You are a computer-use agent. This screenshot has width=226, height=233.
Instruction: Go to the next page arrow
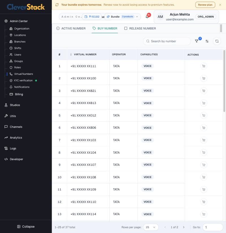(x=184, y=227)
